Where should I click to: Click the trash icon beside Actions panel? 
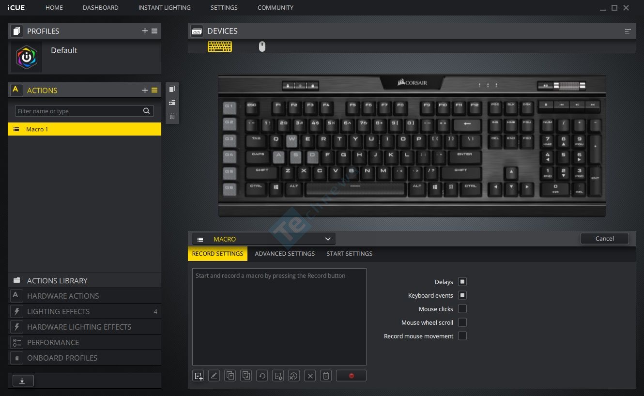pyautogui.click(x=172, y=116)
